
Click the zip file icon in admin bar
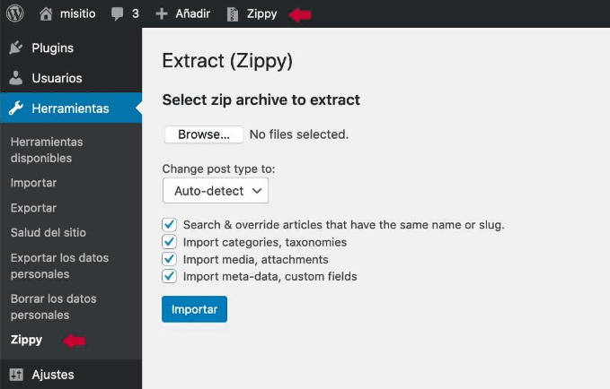coord(233,14)
